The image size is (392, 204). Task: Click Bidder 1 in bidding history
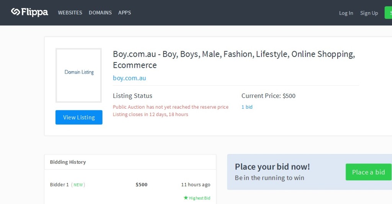59,184
